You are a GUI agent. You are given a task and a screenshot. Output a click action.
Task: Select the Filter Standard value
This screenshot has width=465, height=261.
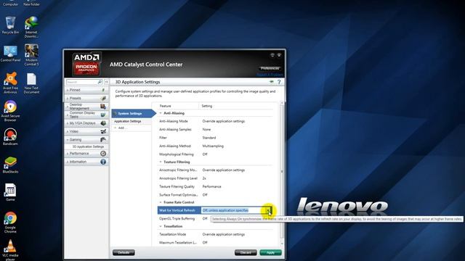point(209,138)
